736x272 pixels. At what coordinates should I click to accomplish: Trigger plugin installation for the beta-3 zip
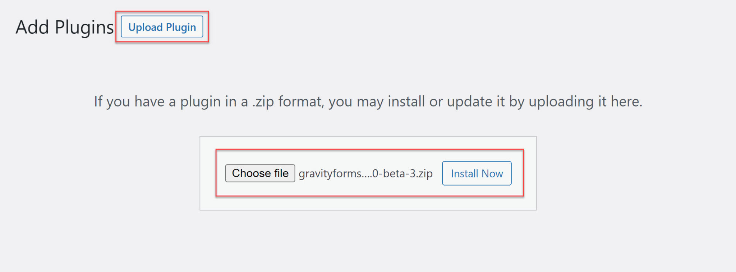tap(476, 173)
